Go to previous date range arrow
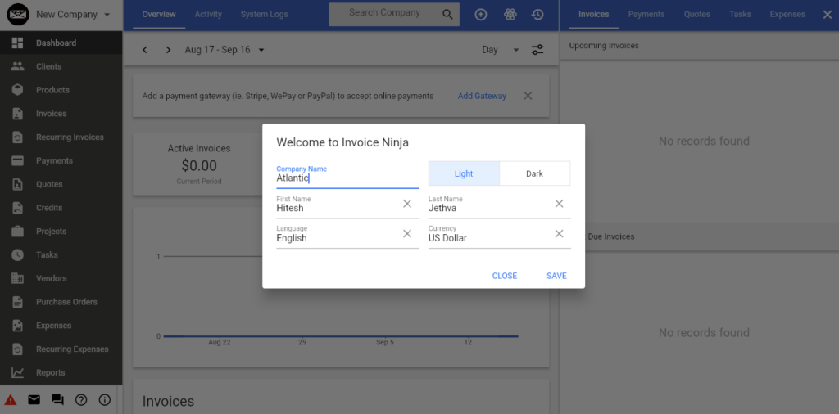Screen dimensions: 839x414 coord(144,50)
